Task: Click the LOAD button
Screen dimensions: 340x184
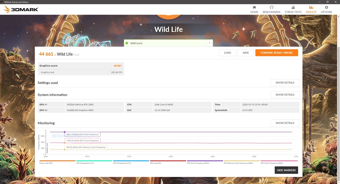Action: (227, 53)
